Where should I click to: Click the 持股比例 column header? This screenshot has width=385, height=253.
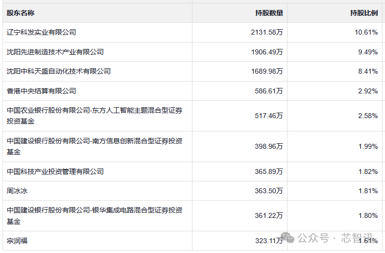364,13
